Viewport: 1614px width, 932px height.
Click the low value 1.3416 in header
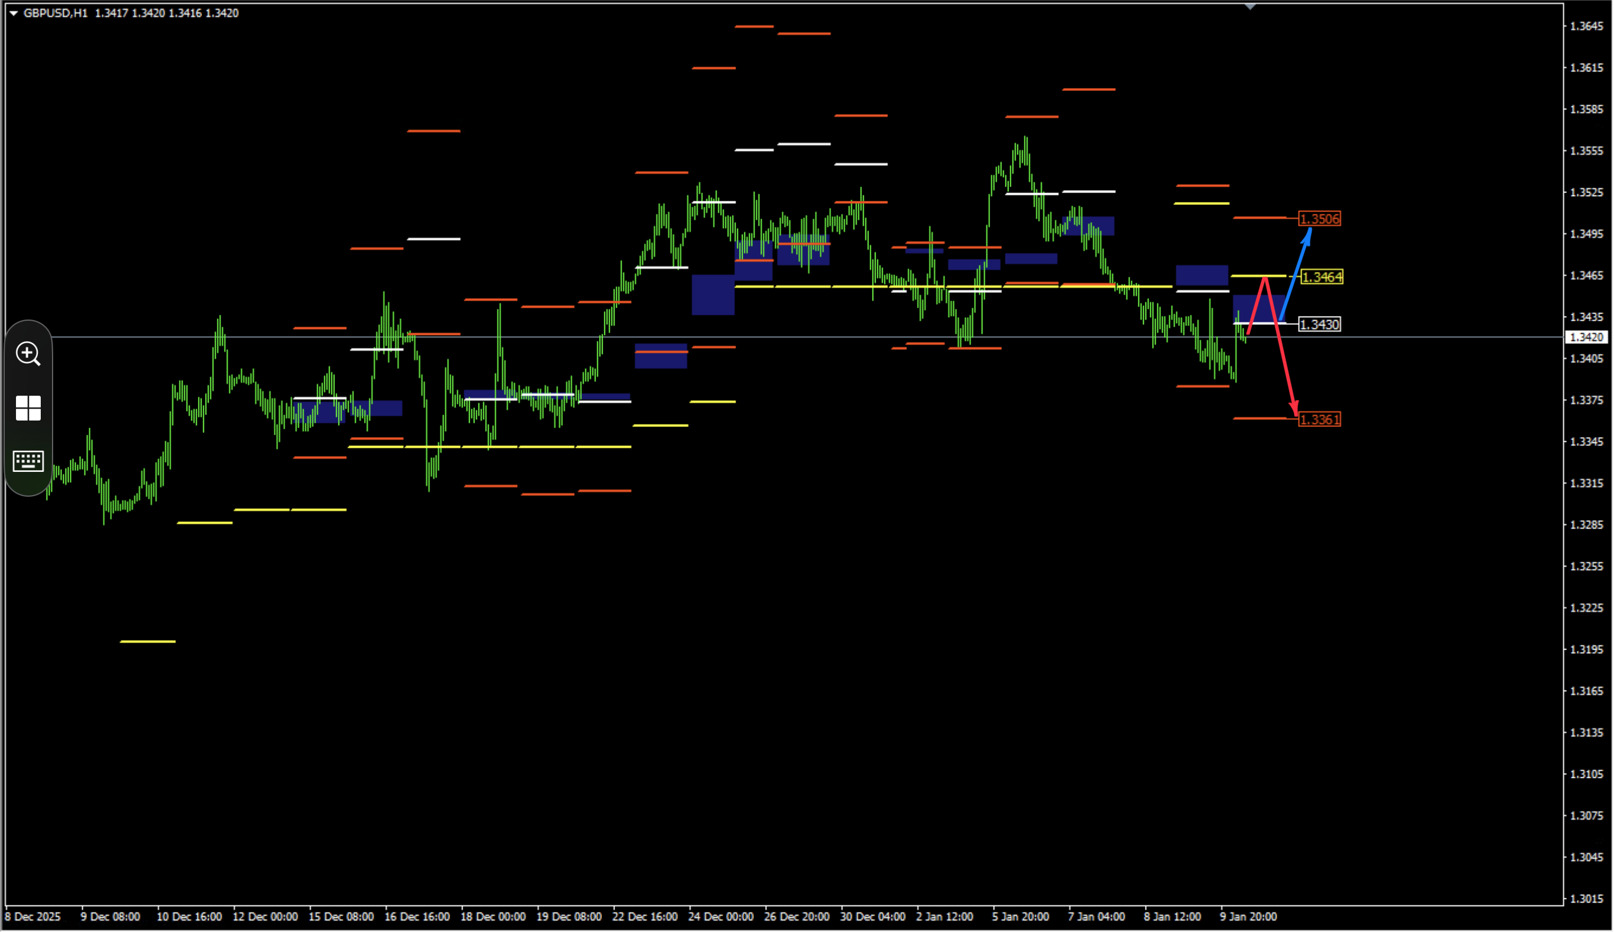(x=185, y=13)
